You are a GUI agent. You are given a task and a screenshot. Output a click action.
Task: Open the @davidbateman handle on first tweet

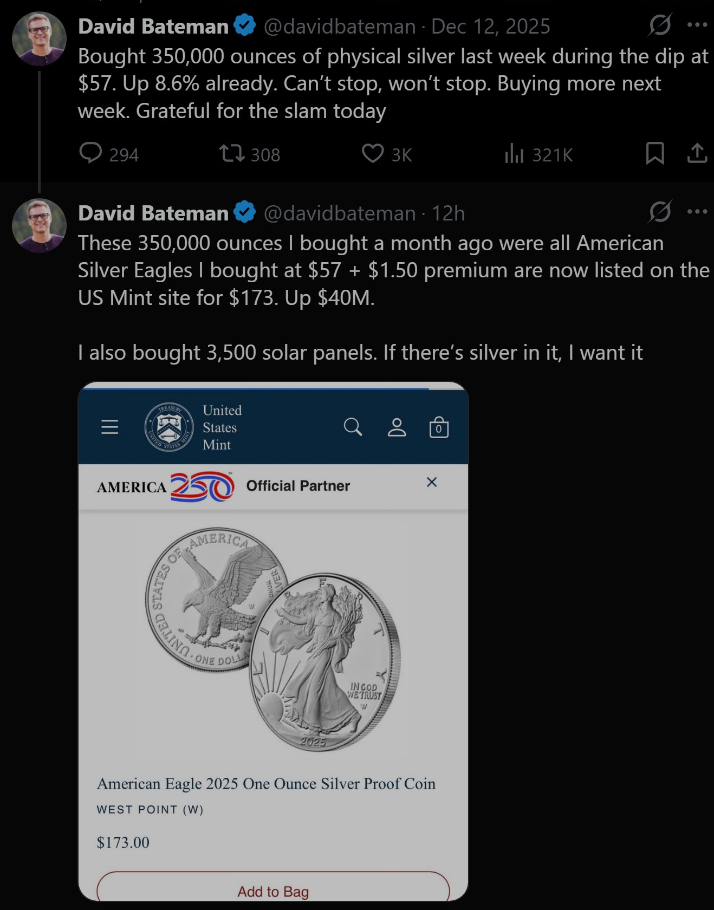click(340, 27)
